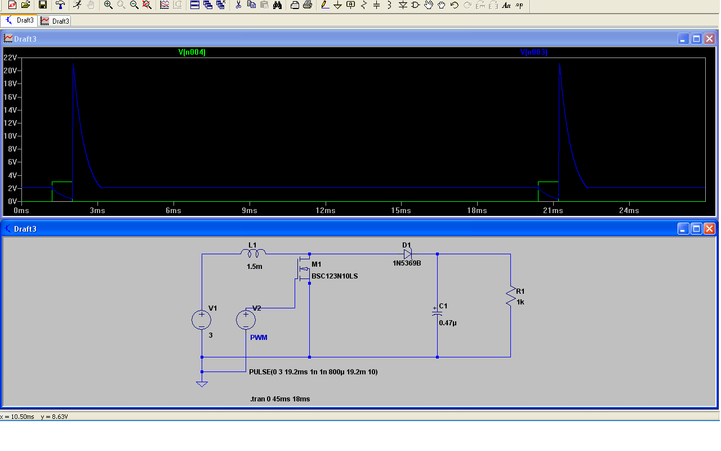Select the Place Ground symbol tool
Screen dimensions: 721x451
pyautogui.click(x=337, y=5)
